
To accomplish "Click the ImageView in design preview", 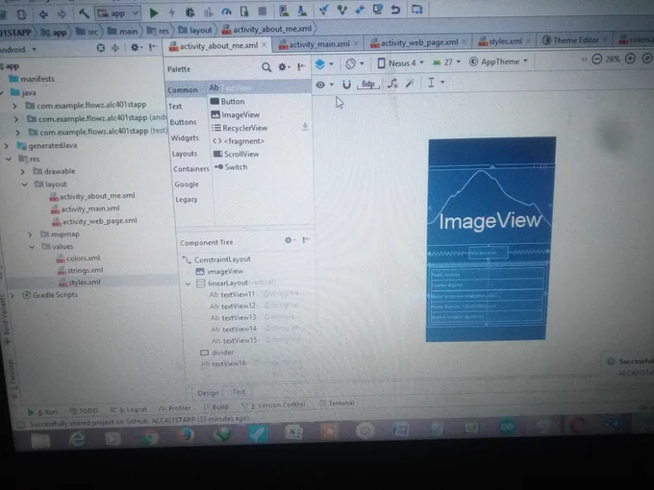I will click(x=490, y=204).
